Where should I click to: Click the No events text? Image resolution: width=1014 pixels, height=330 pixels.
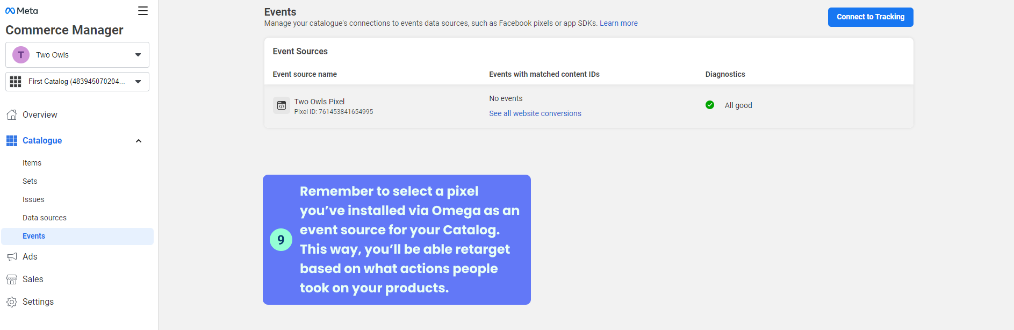(506, 98)
